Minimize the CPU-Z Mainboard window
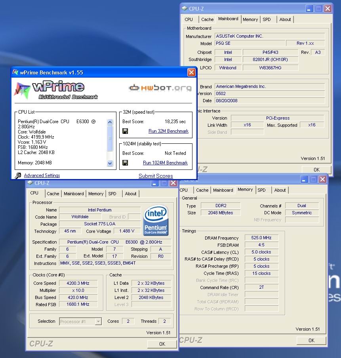341x358 pixels. pyautogui.click(x=309, y=9)
